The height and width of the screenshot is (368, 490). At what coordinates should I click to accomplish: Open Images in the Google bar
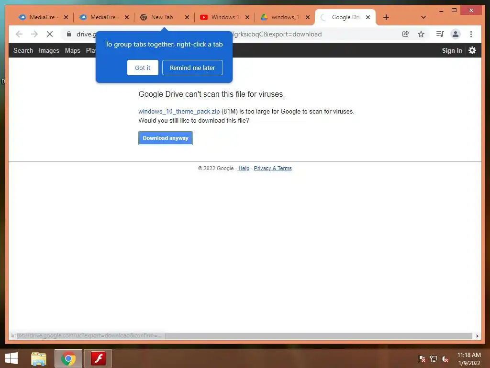coord(49,50)
